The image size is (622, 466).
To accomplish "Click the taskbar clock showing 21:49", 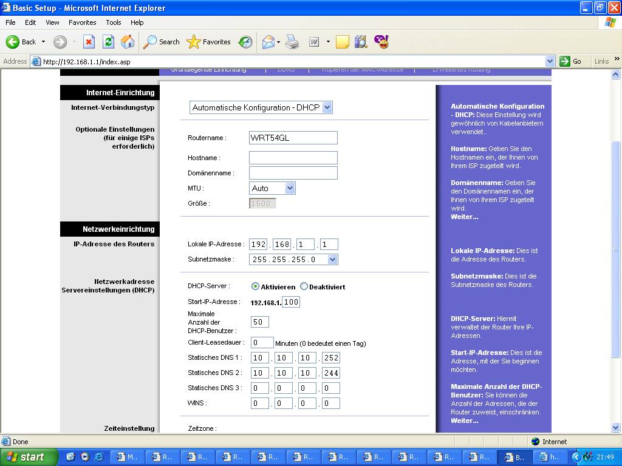I will tap(606, 457).
